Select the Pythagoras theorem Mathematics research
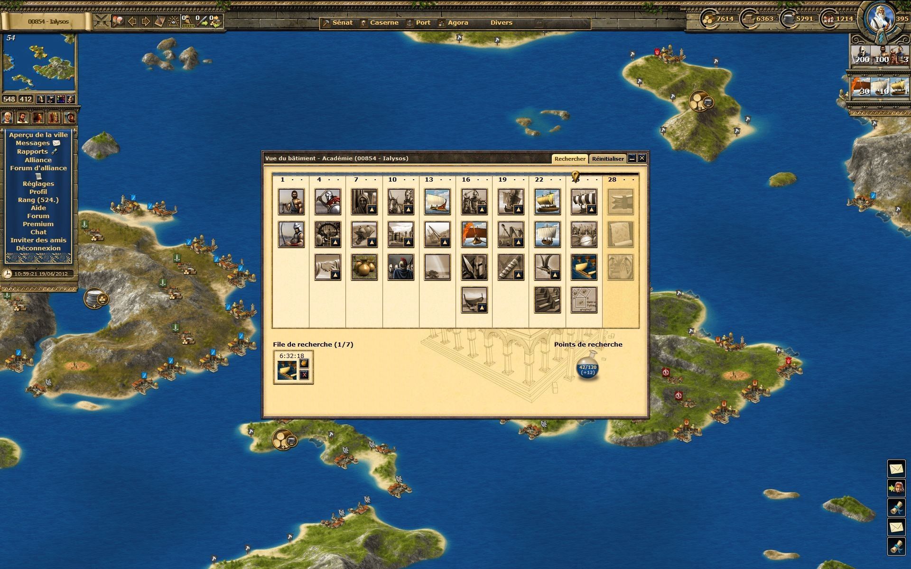 584,300
